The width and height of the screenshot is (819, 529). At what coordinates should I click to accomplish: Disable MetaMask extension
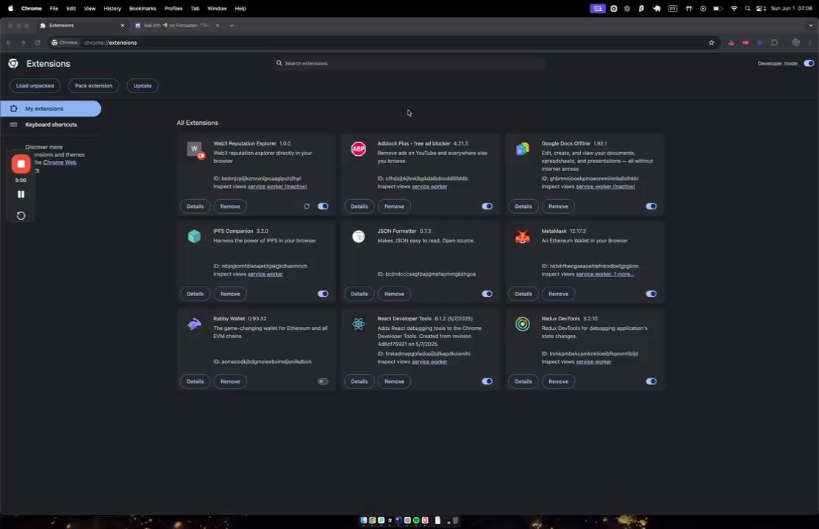[x=651, y=294]
